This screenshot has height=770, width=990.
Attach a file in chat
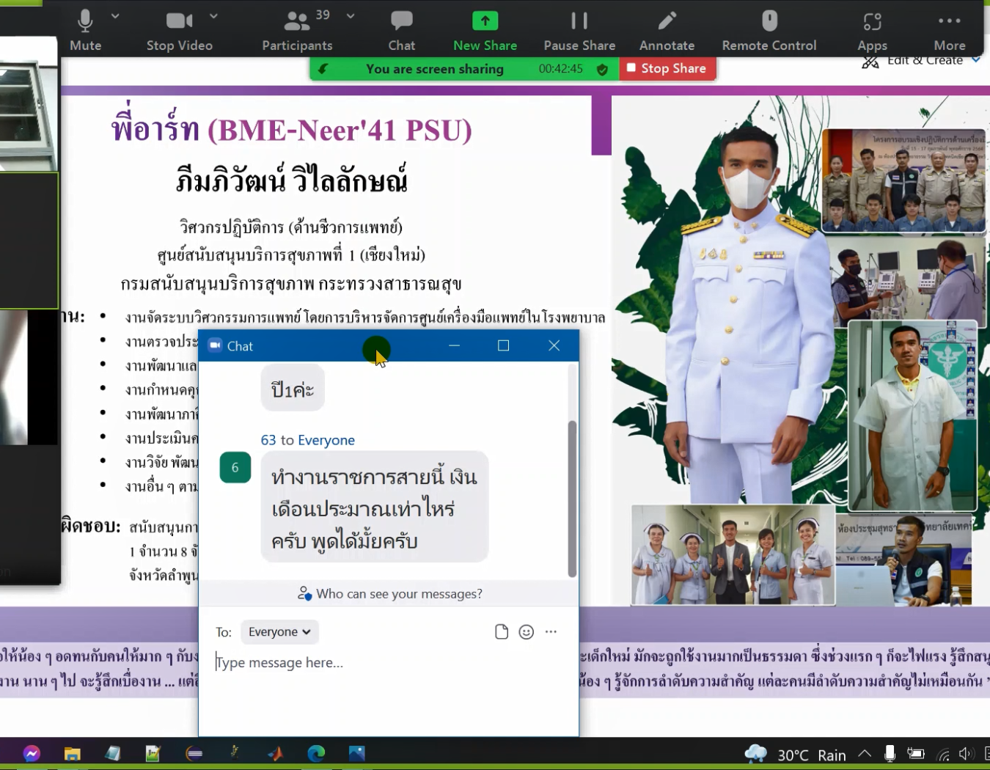502,632
